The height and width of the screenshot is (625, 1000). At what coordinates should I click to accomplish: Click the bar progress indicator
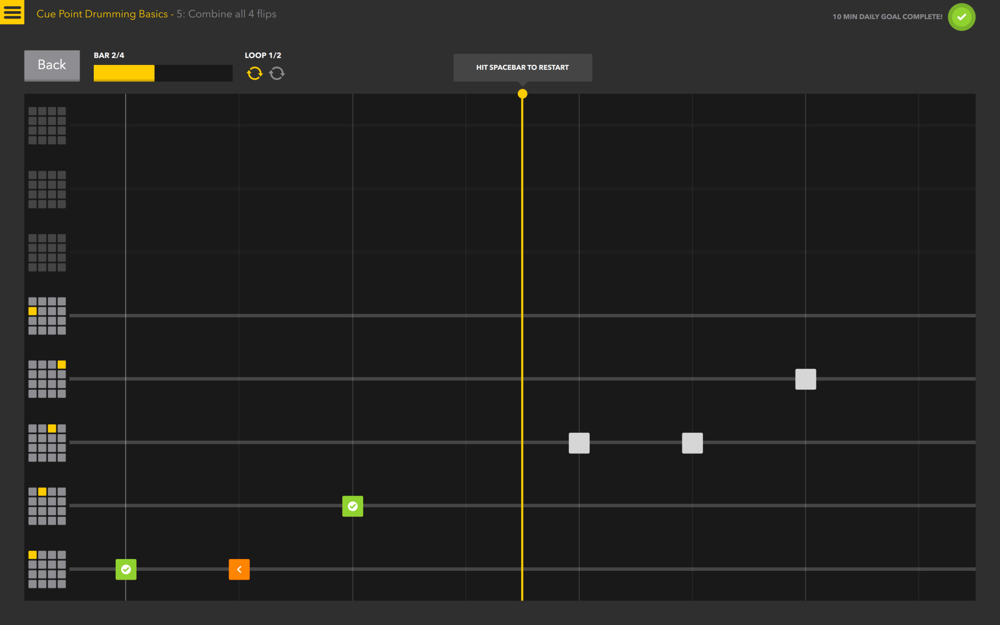163,73
